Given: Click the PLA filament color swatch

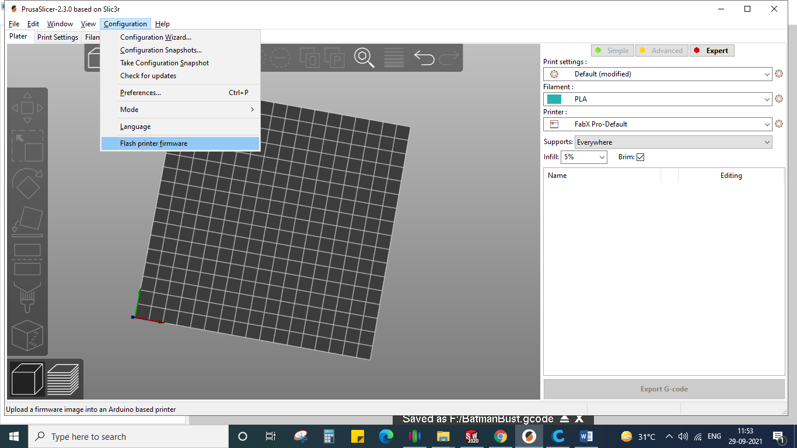Looking at the screenshot, I should 554,99.
